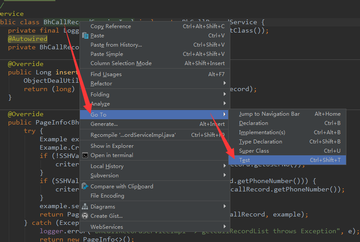Select Column Selection Mode
The image size is (360, 242).
pos(121,63)
